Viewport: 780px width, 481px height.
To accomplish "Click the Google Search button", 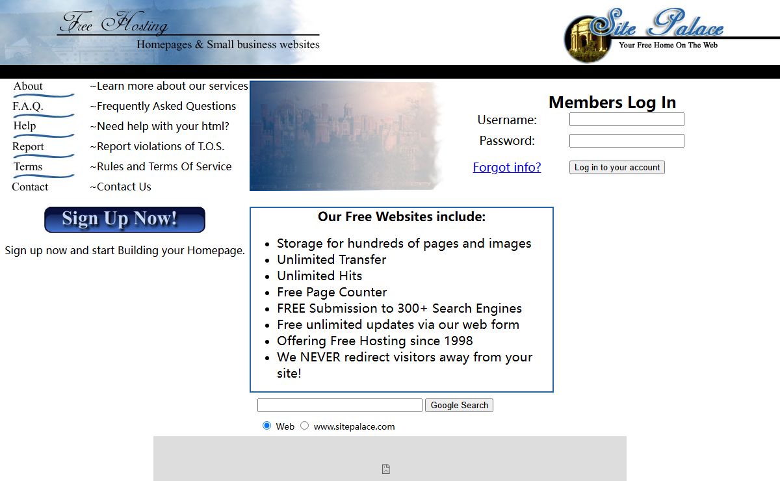I will coord(459,405).
